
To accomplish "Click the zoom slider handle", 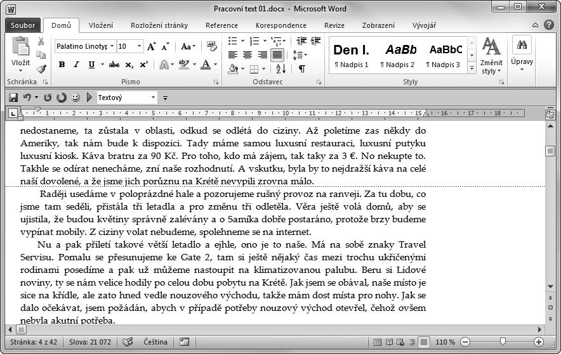I will click(x=503, y=342).
